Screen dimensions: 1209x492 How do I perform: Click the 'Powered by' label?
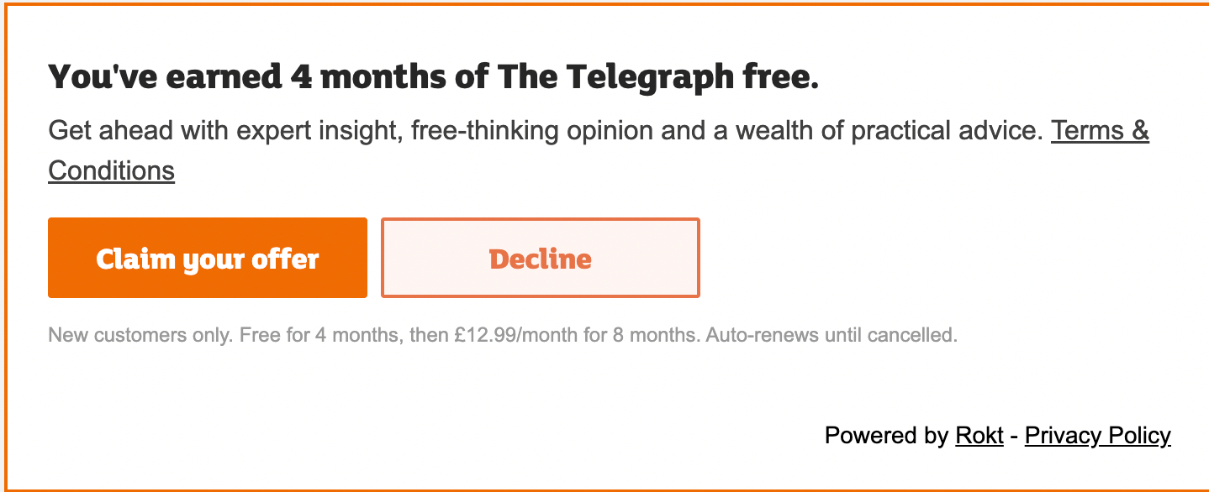click(x=886, y=436)
